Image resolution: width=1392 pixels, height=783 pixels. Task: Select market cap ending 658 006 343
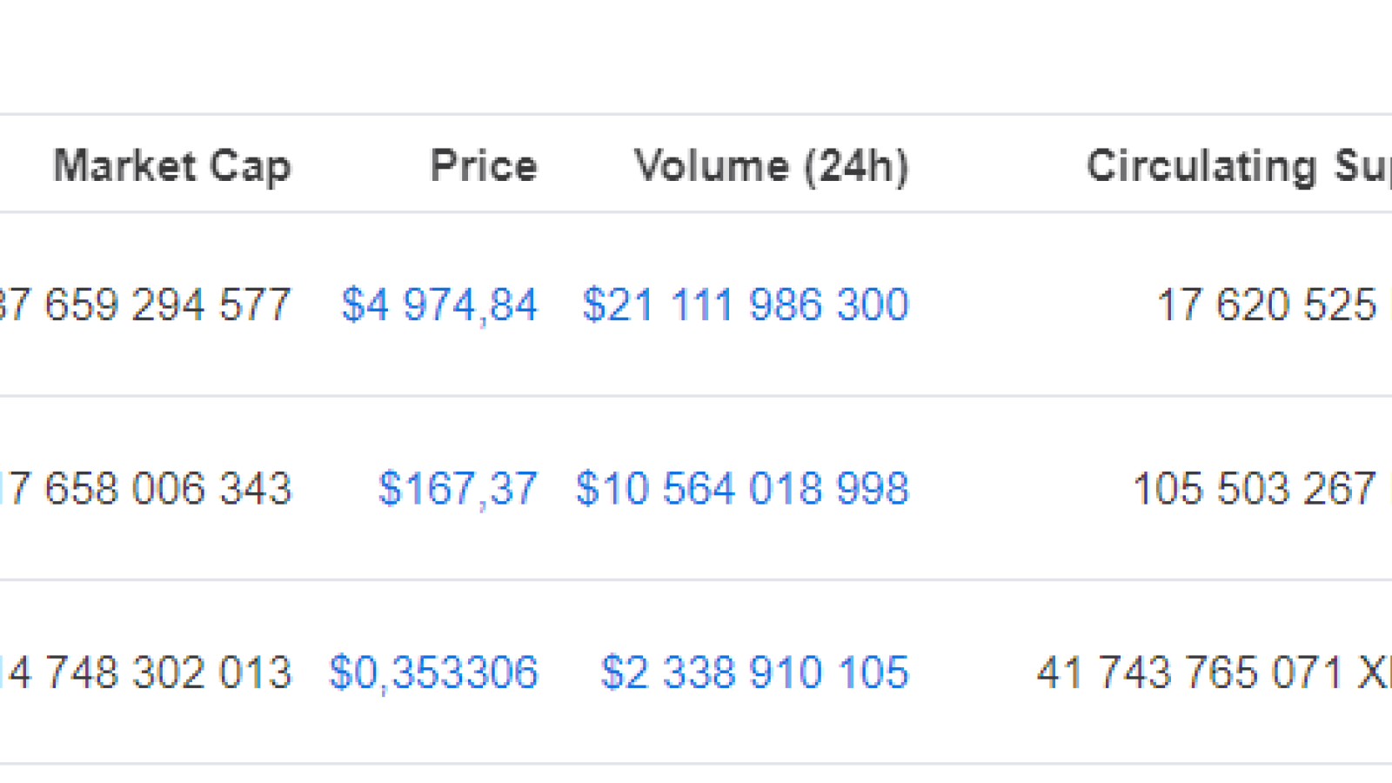coord(145,489)
